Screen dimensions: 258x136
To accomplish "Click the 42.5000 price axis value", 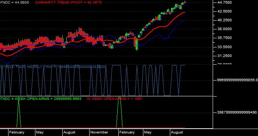I will [224, 11].
